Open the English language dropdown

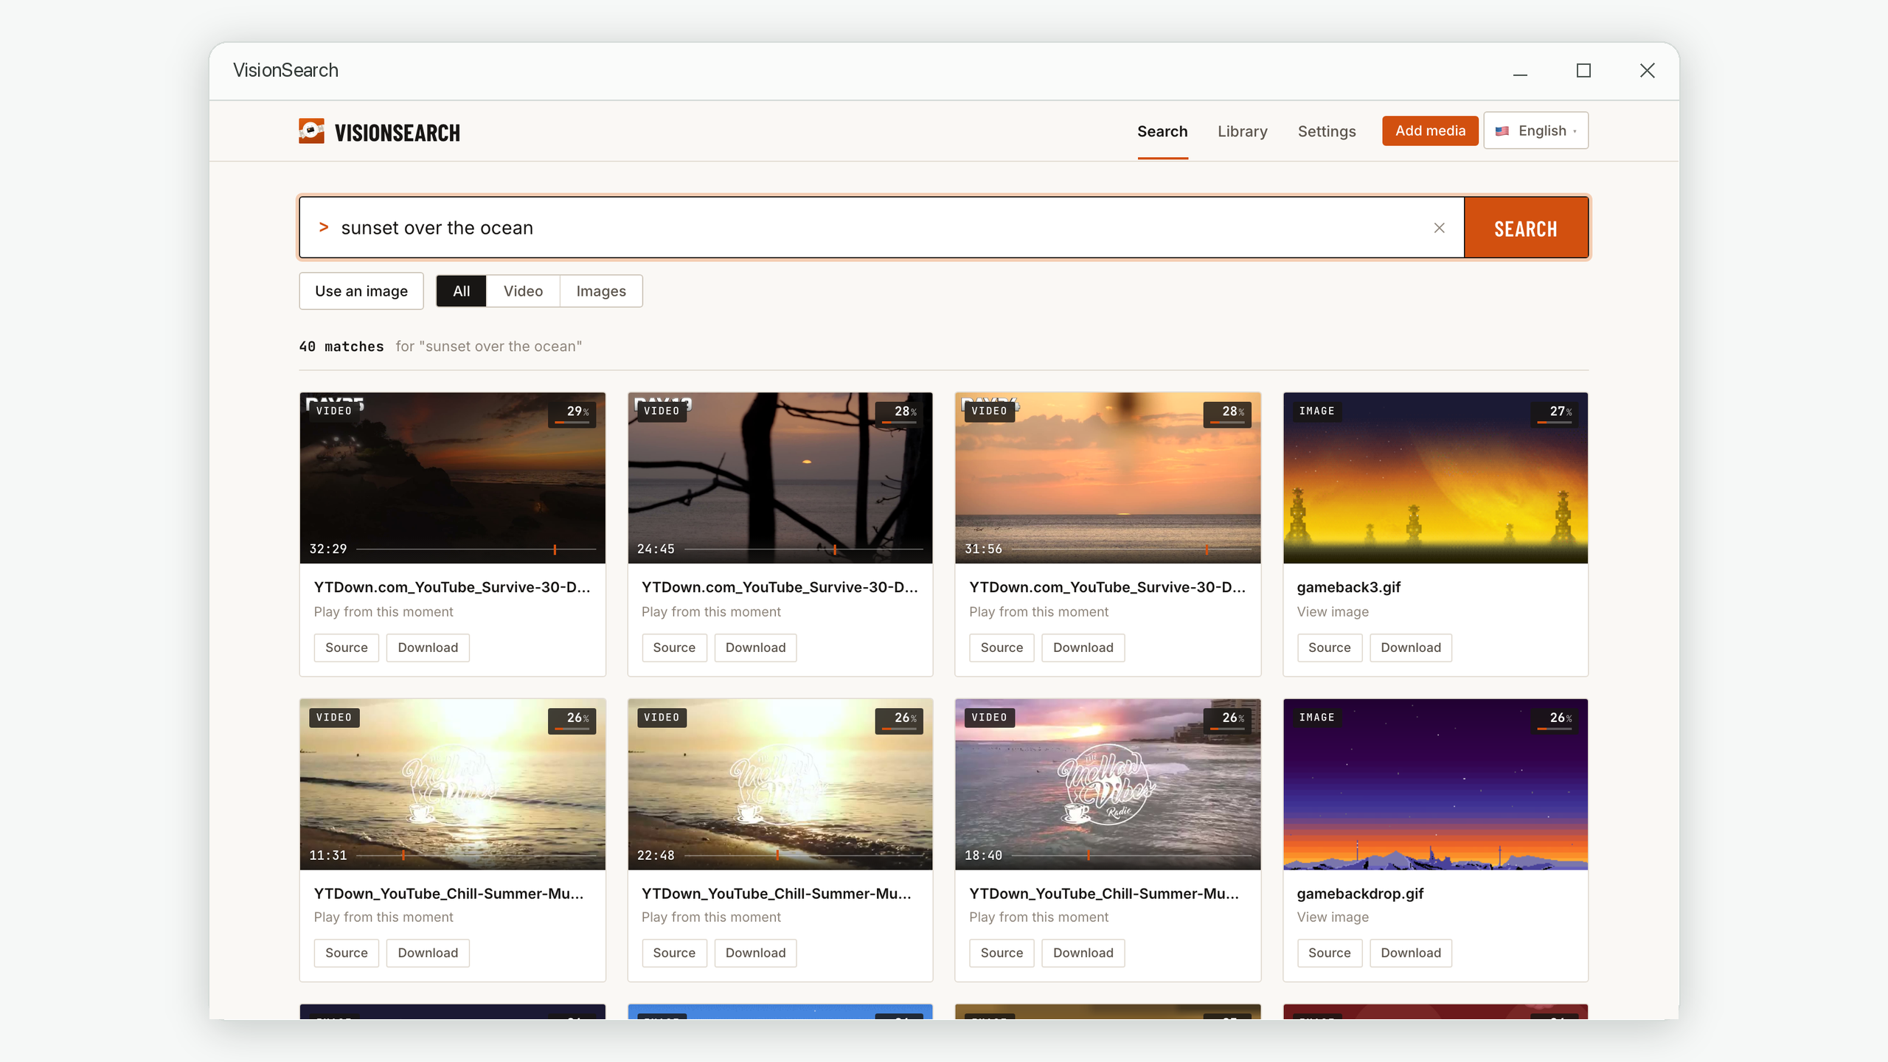pyautogui.click(x=1536, y=131)
